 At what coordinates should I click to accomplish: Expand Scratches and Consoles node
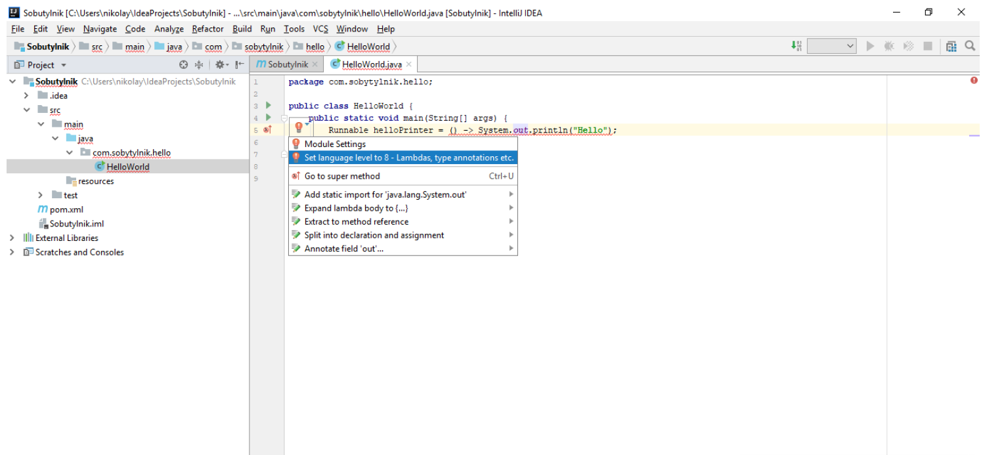12,252
